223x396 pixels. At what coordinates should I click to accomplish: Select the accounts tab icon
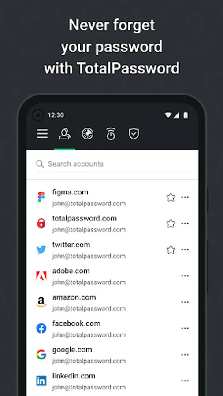tap(65, 134)
